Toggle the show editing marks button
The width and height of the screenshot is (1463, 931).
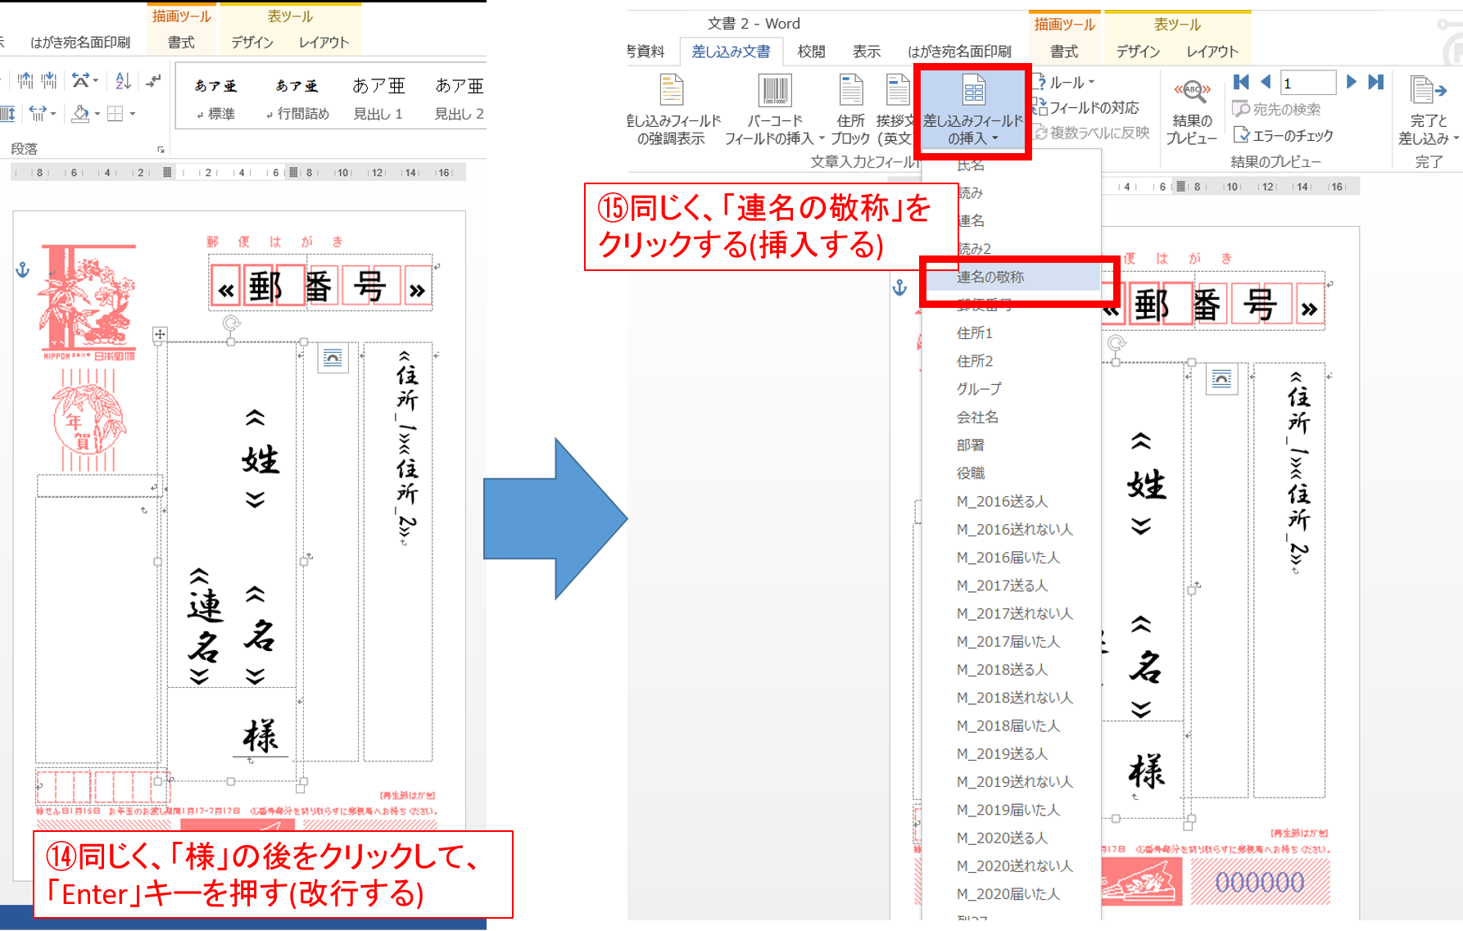[153, 80]
